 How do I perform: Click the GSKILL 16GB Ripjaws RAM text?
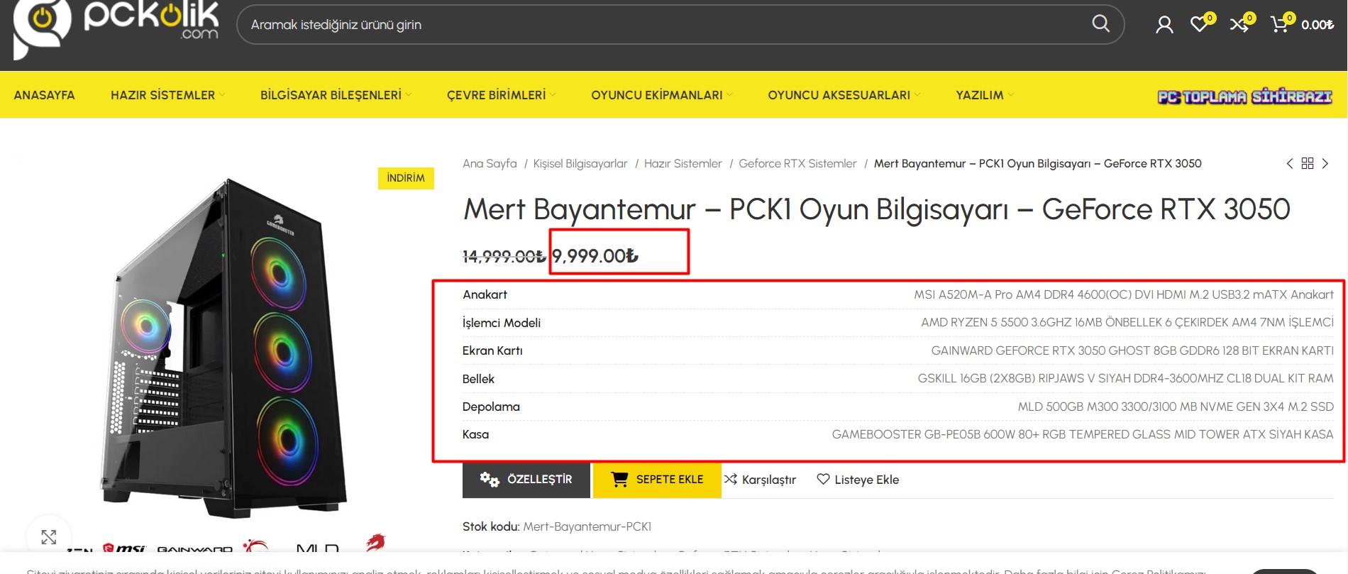point(1126,378)
